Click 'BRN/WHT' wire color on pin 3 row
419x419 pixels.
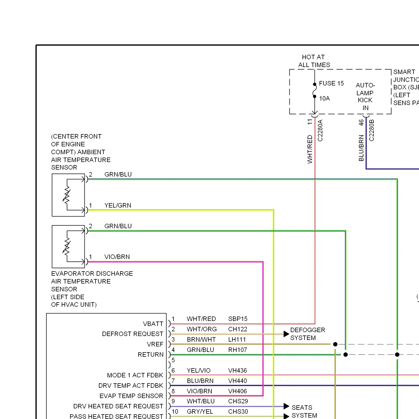click(201, 339)
